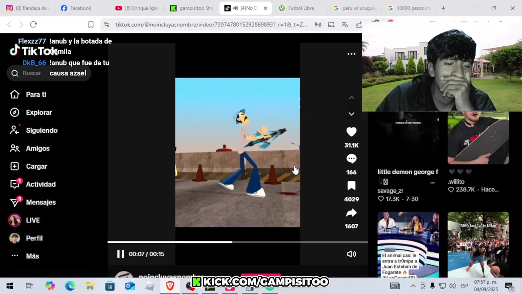Open the skateboard video by .willito
Image resolution: width=522 pixels, height=294 pixels.
478,138
